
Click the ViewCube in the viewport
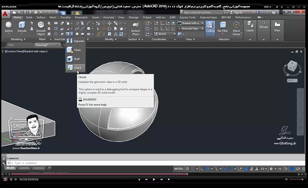click(292, 67)
